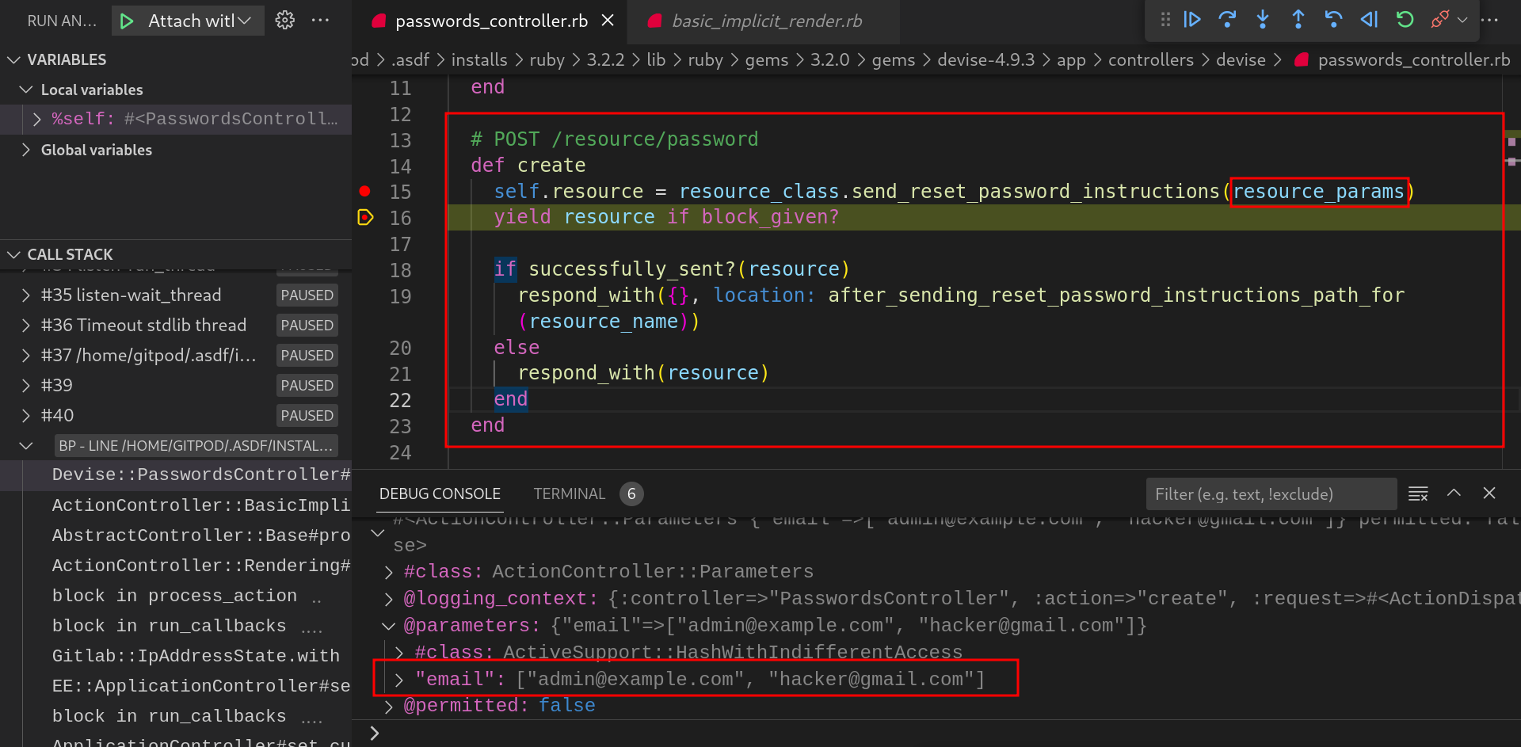Click the current-line breakpoint marker on line 16

click(x=364, y=217)
